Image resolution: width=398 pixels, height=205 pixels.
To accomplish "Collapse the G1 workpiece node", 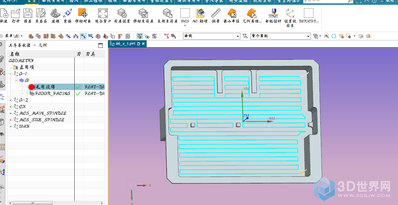I will click(16, 80).
